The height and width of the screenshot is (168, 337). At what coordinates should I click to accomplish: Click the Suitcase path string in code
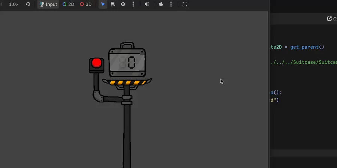click(304, 62)
